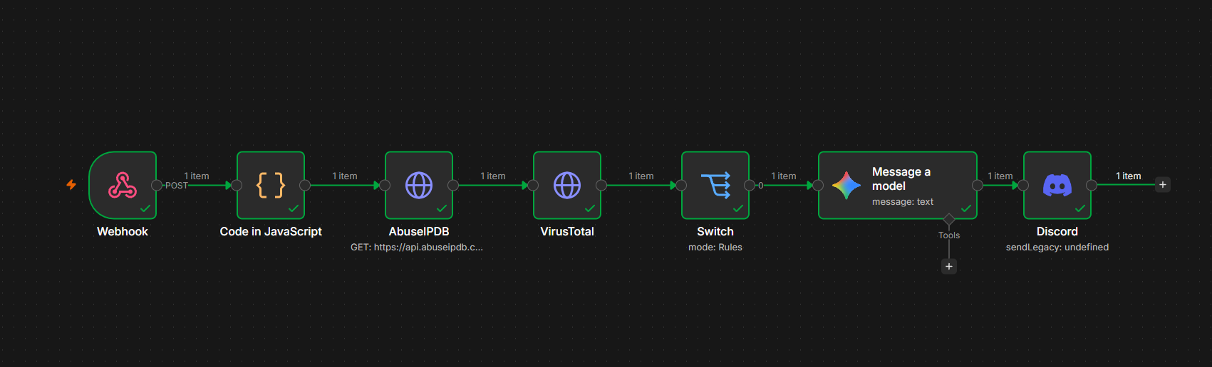Click the POST label on Webhook output
This screenshot has height=367, width=1212.
point(177,186)
